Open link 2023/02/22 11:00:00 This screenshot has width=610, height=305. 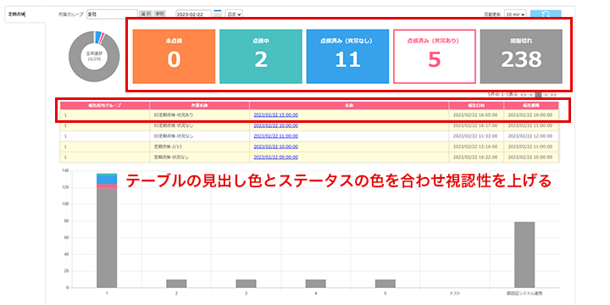tap(276, 136)
